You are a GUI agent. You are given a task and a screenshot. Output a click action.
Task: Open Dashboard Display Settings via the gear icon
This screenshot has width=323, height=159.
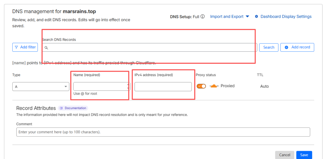click(x=256, y=17)
